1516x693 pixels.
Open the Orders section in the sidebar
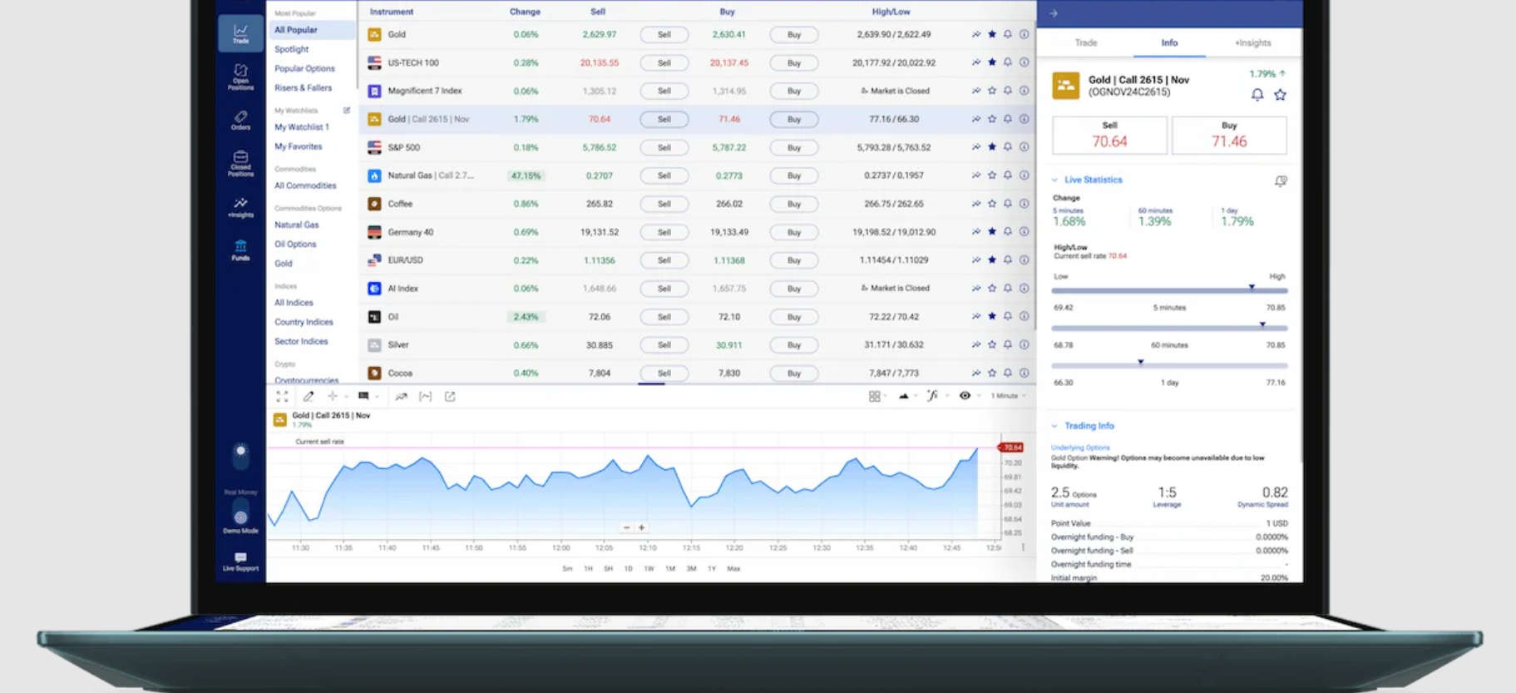pos(240,121)
